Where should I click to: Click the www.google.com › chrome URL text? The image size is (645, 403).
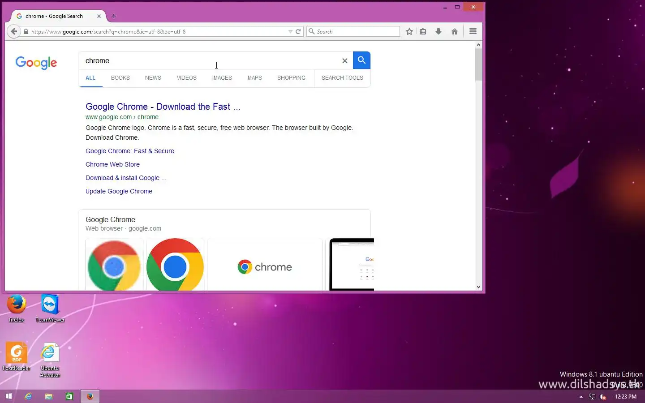[122, 117]
